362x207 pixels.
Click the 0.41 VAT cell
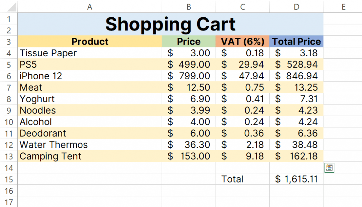point(243,99)
